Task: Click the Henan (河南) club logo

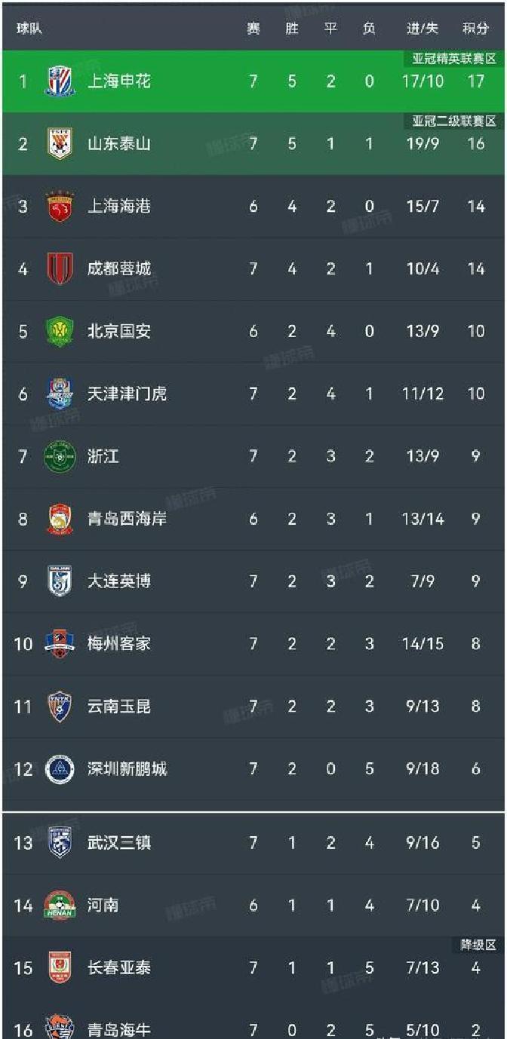Action: click(60, 905)
